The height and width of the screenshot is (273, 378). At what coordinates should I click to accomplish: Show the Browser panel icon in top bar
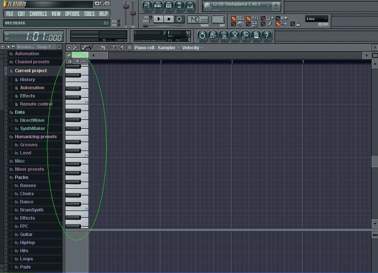(x=179, y=6)
